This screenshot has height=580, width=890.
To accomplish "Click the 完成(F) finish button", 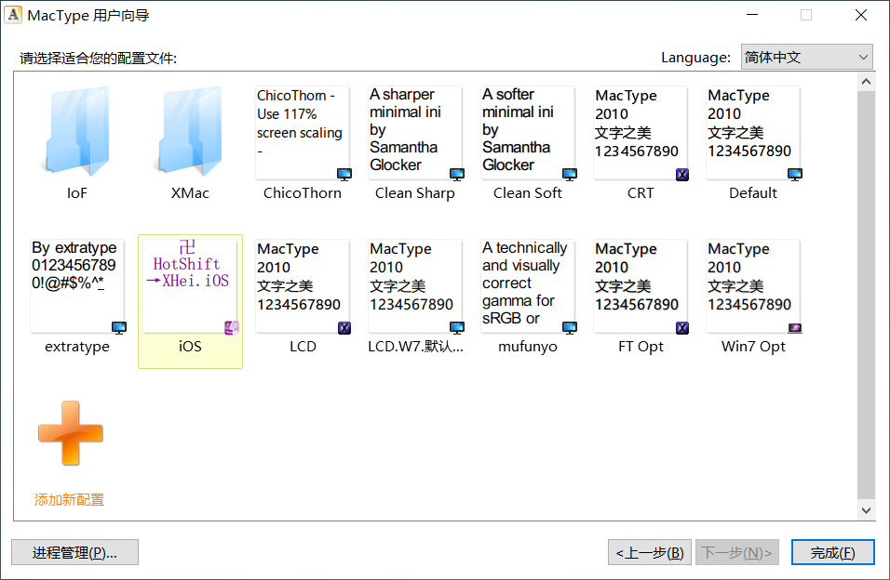I will point(832,552).
